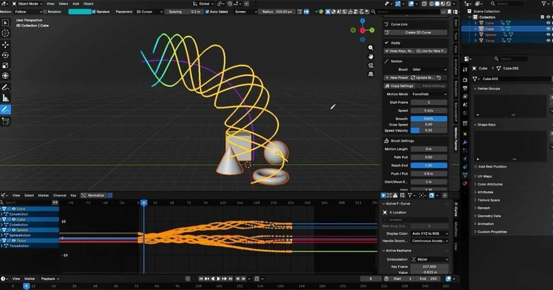Hide the Torus object in outliner
The image size is (553, 290).
click(x=548, y=41)
